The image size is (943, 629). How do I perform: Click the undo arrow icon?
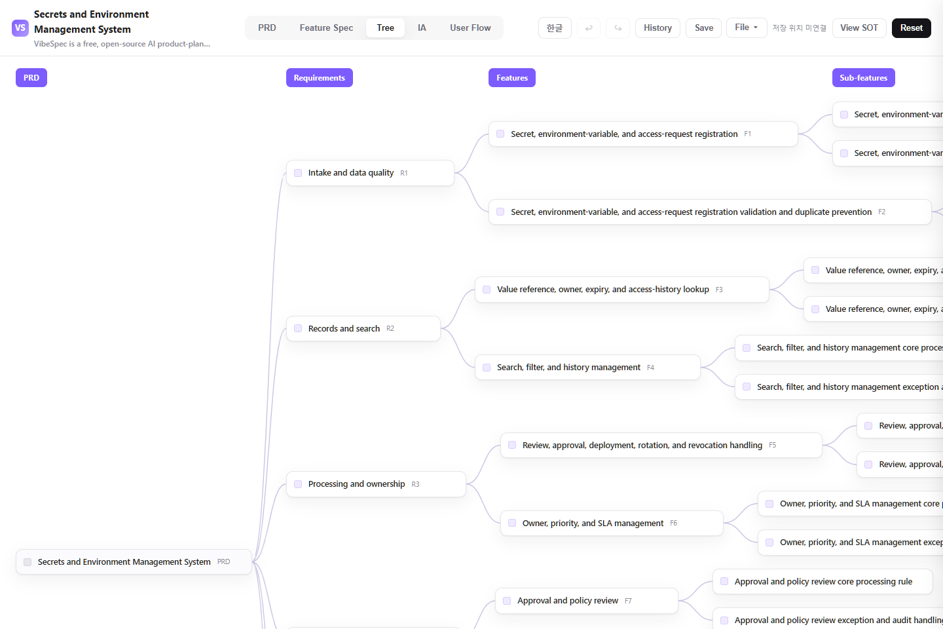[x=589, y=28]
